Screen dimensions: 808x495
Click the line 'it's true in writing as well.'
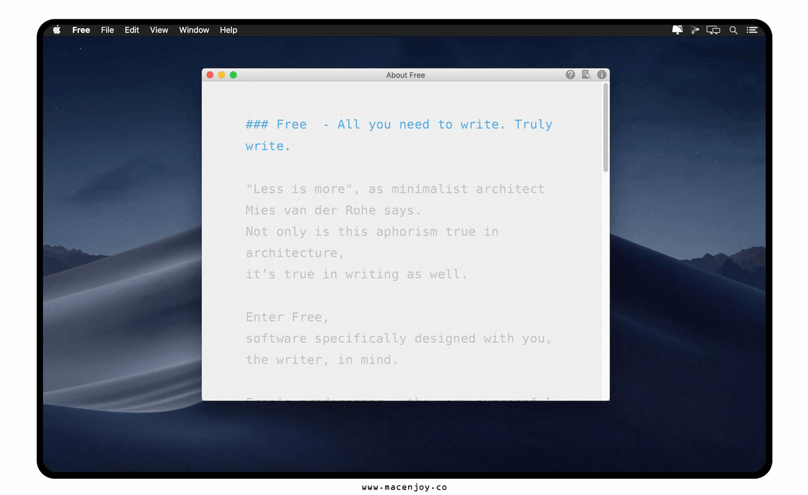[356, 275]
